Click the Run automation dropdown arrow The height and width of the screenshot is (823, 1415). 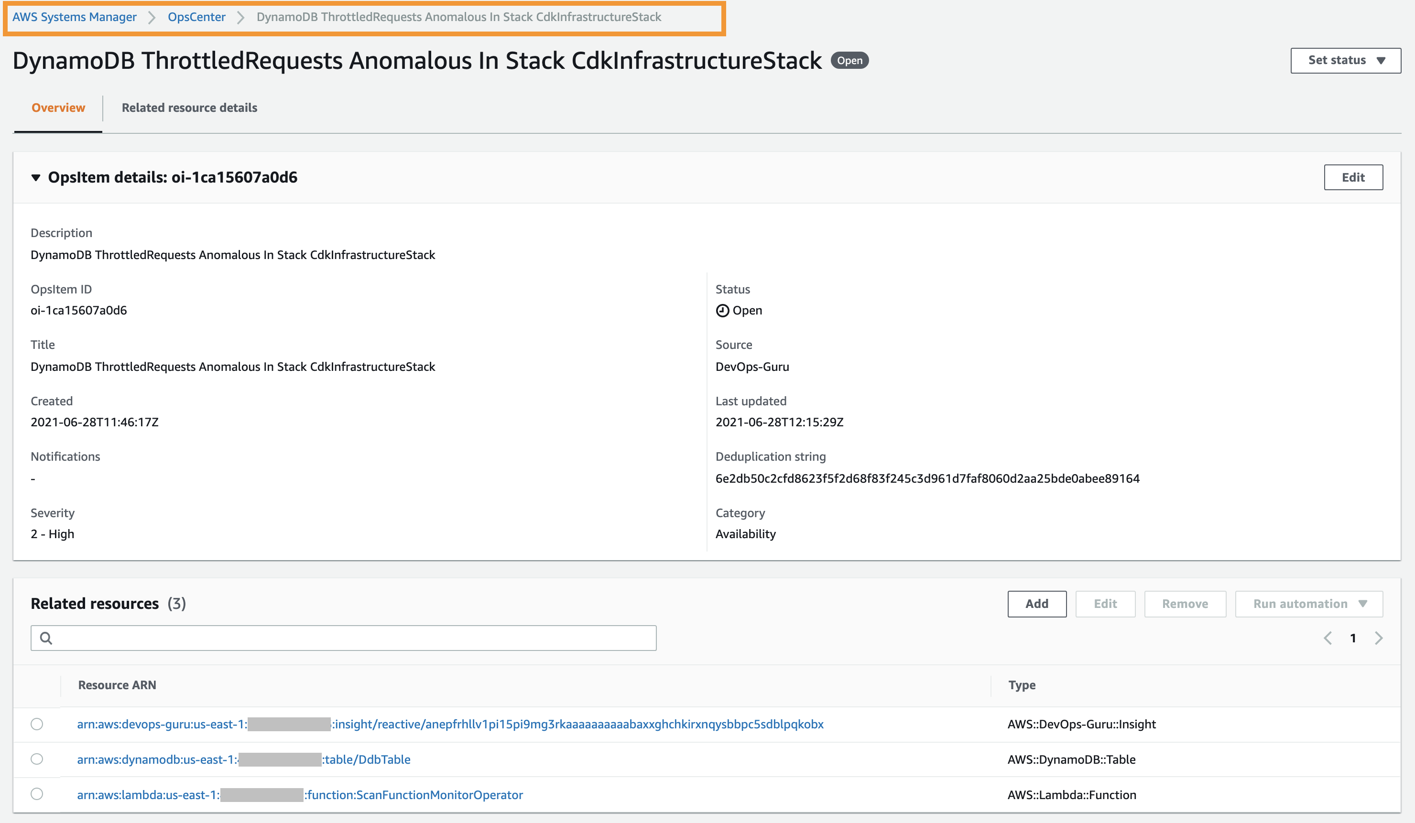coord(1366,603)
